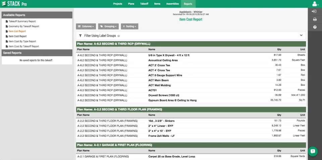Image resolution: width=322 pixels, height=160 pixels.
Task: Open Item Cost Report in sidebar
Action: pos(18,36)
